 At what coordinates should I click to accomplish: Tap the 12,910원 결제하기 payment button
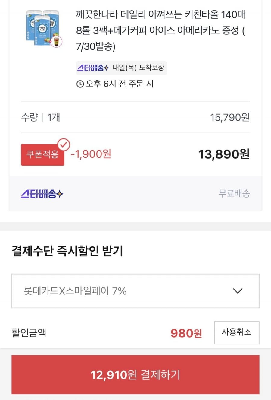coord(135,375)
